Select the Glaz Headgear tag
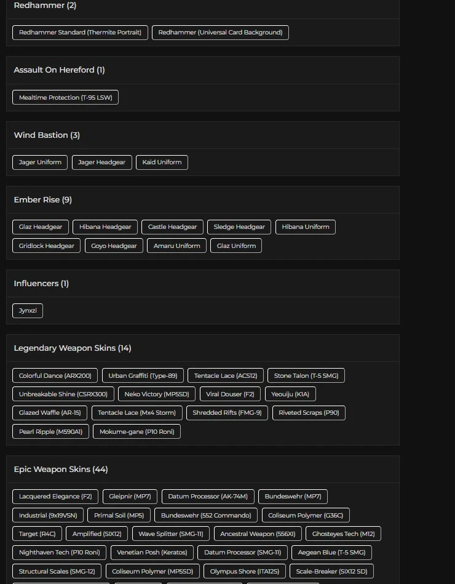The height and width of the screenshot is (584, 455). click(x=41, y=227)
